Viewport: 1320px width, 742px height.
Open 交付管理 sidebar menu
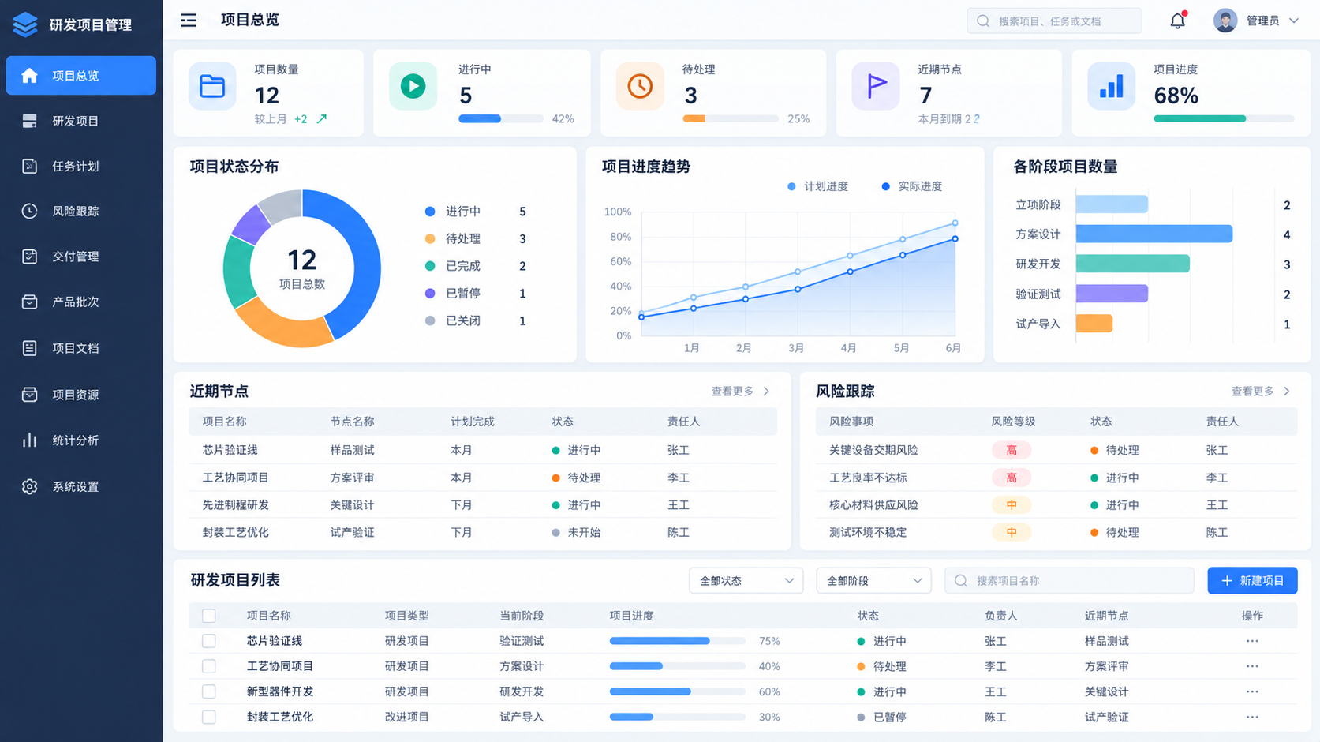[x=80, y=257]
